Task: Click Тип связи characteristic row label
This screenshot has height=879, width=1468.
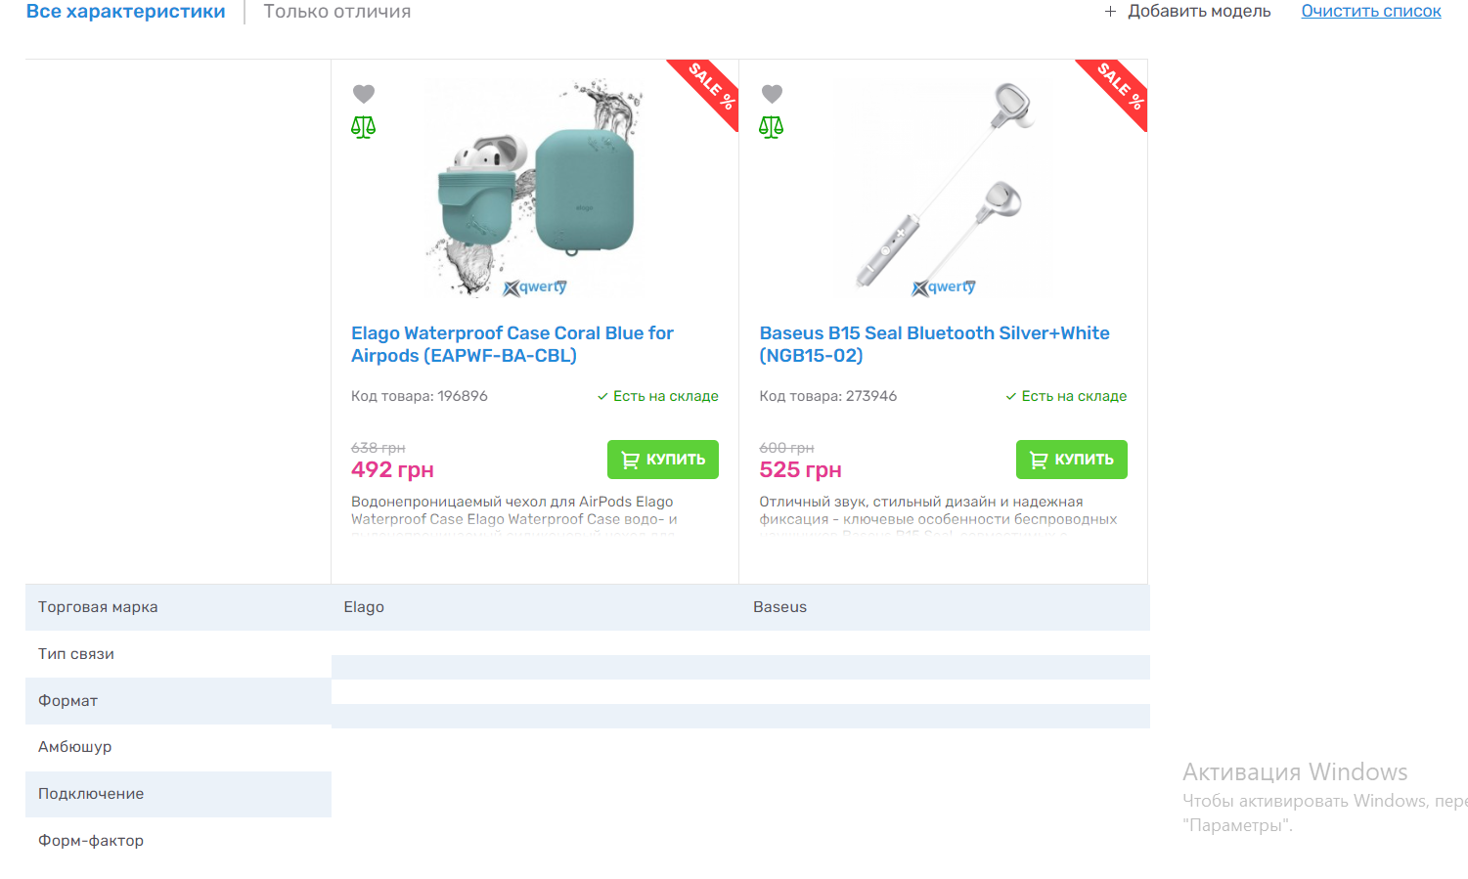Action: [76, 654]
